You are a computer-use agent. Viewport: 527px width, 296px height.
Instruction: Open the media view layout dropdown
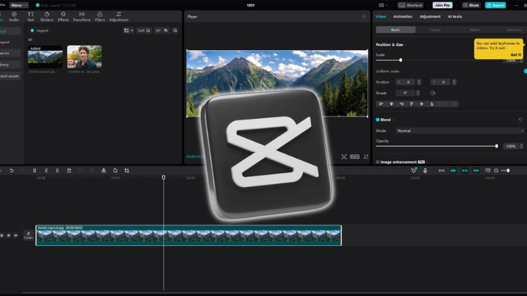tap(128, 30)
